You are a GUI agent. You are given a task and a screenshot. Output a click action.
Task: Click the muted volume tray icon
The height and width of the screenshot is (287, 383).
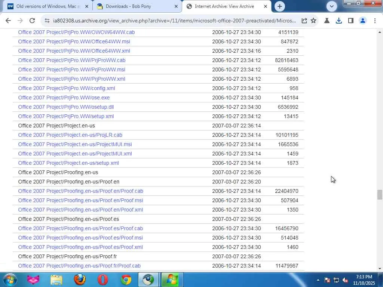[x=345, y=280]
